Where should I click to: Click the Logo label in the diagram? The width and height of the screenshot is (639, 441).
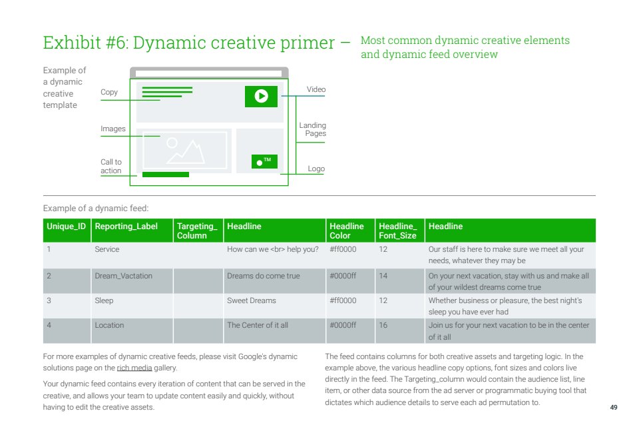pos(316,169)
